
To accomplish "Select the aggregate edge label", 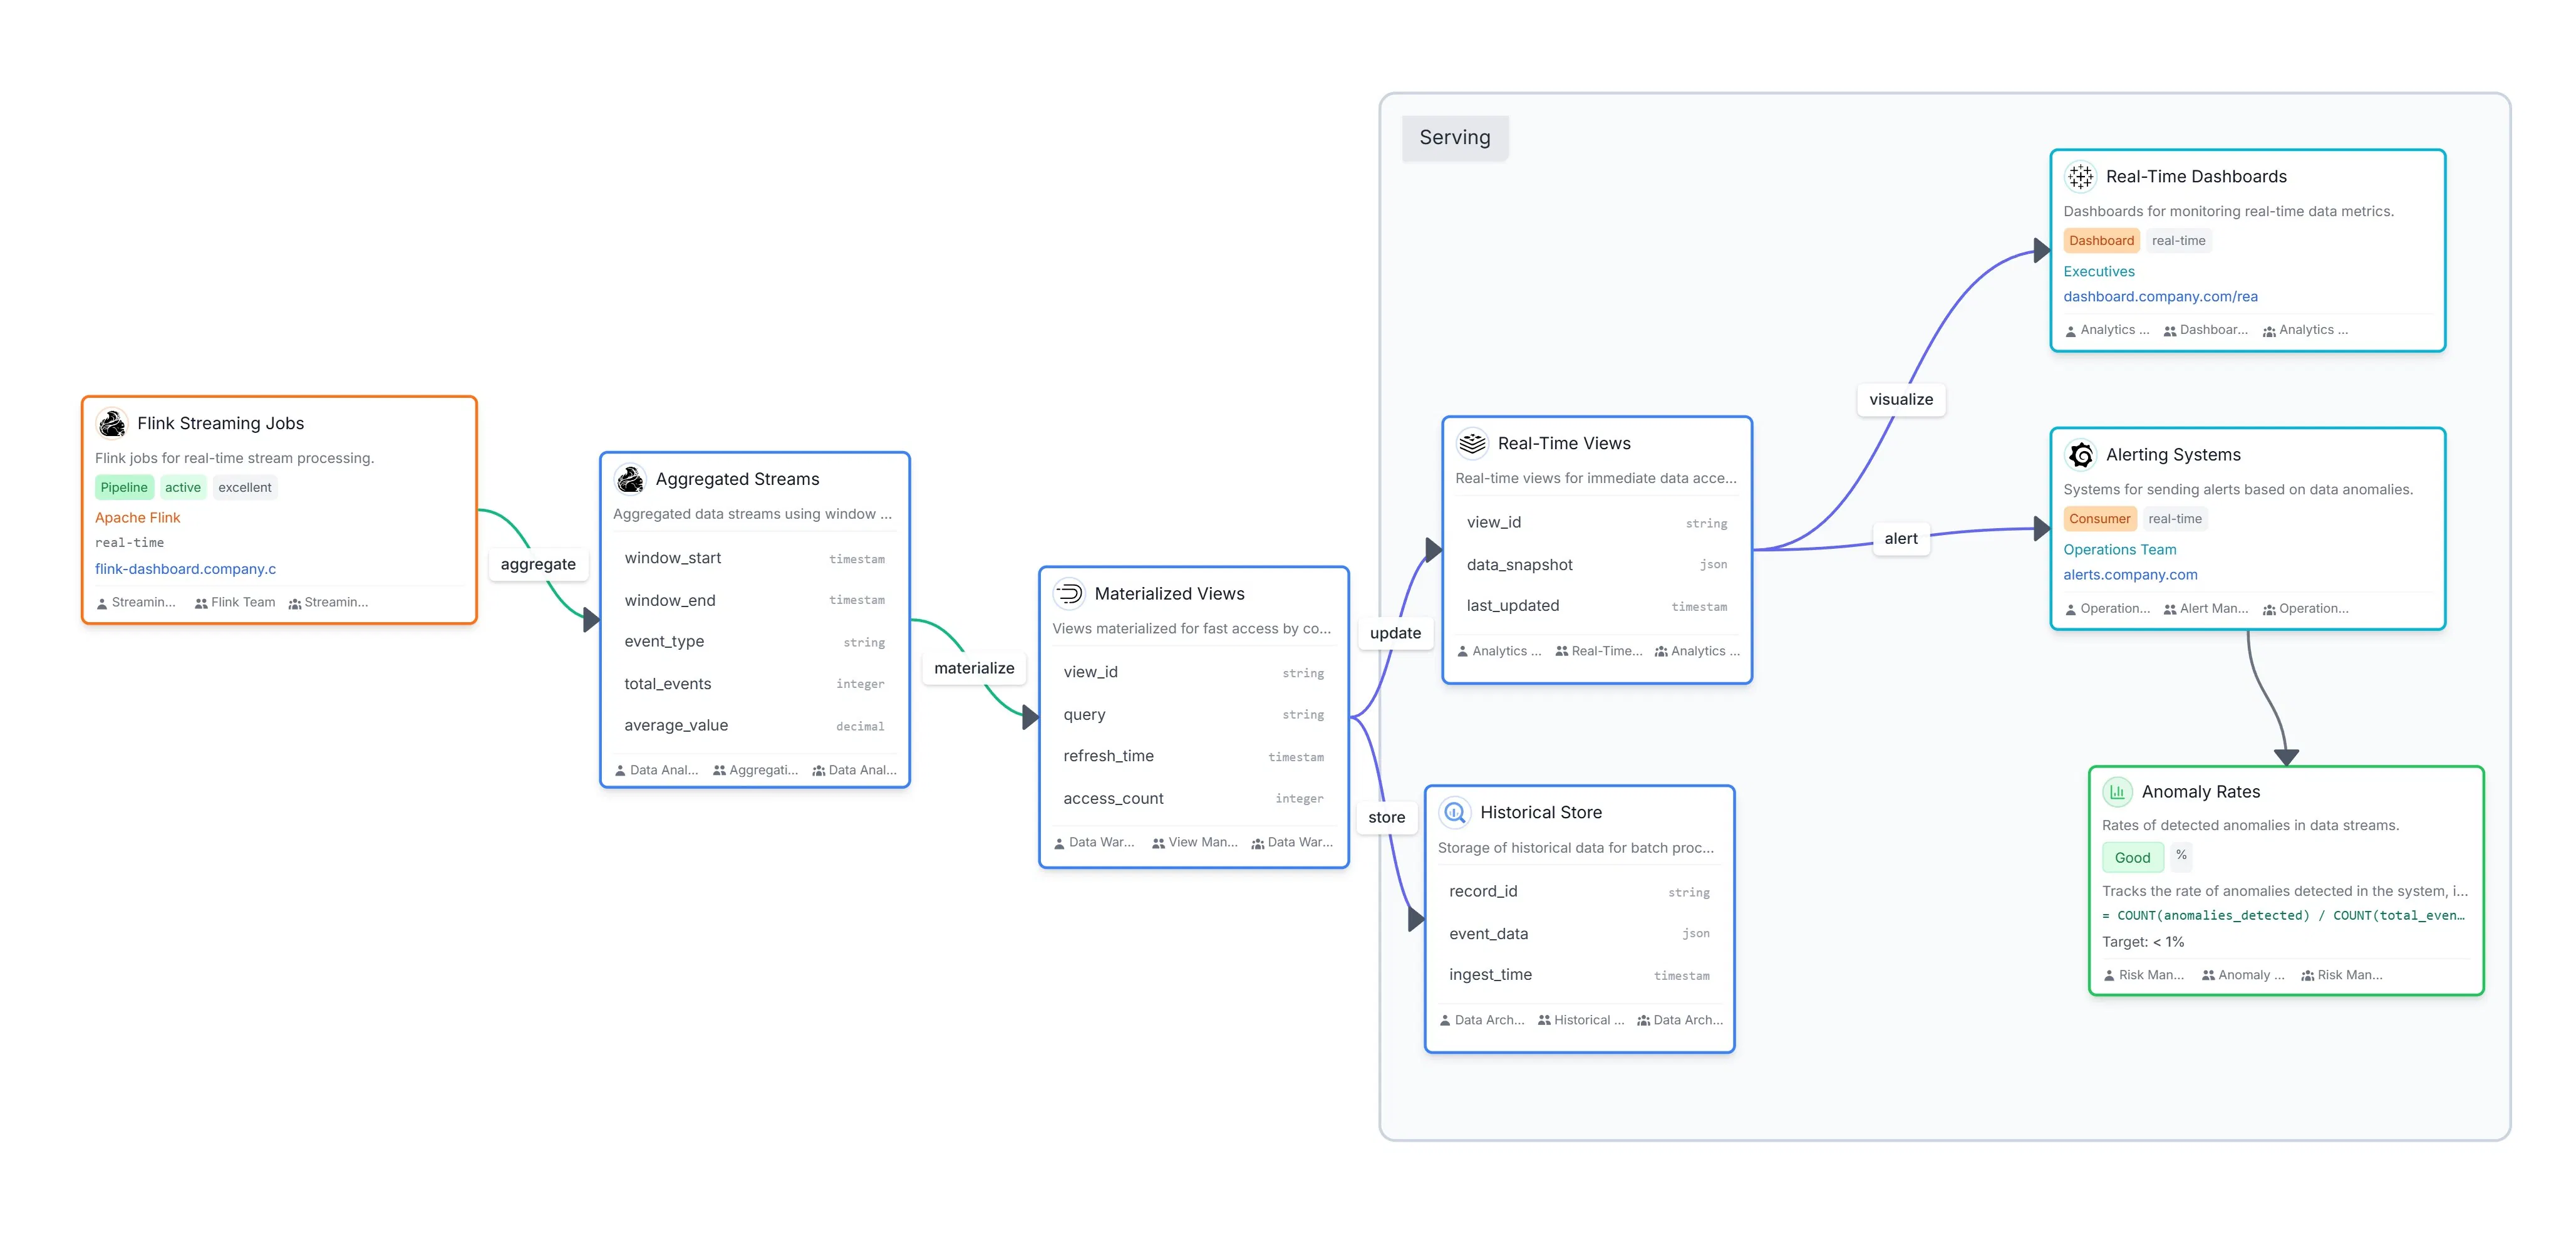I will pos(538,564).
